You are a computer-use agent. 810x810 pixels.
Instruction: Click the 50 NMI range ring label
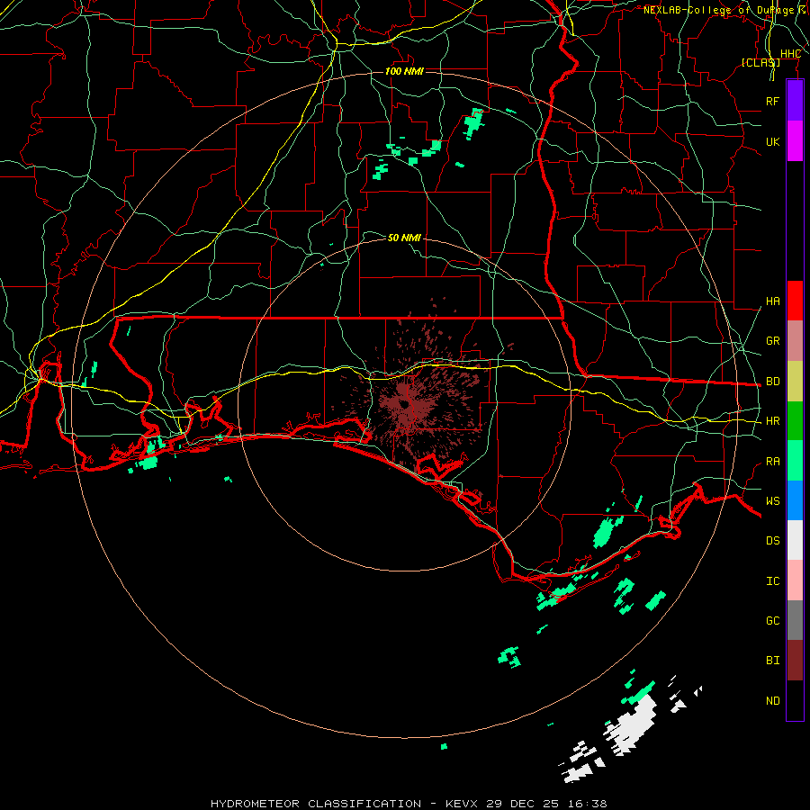[404, 238]
